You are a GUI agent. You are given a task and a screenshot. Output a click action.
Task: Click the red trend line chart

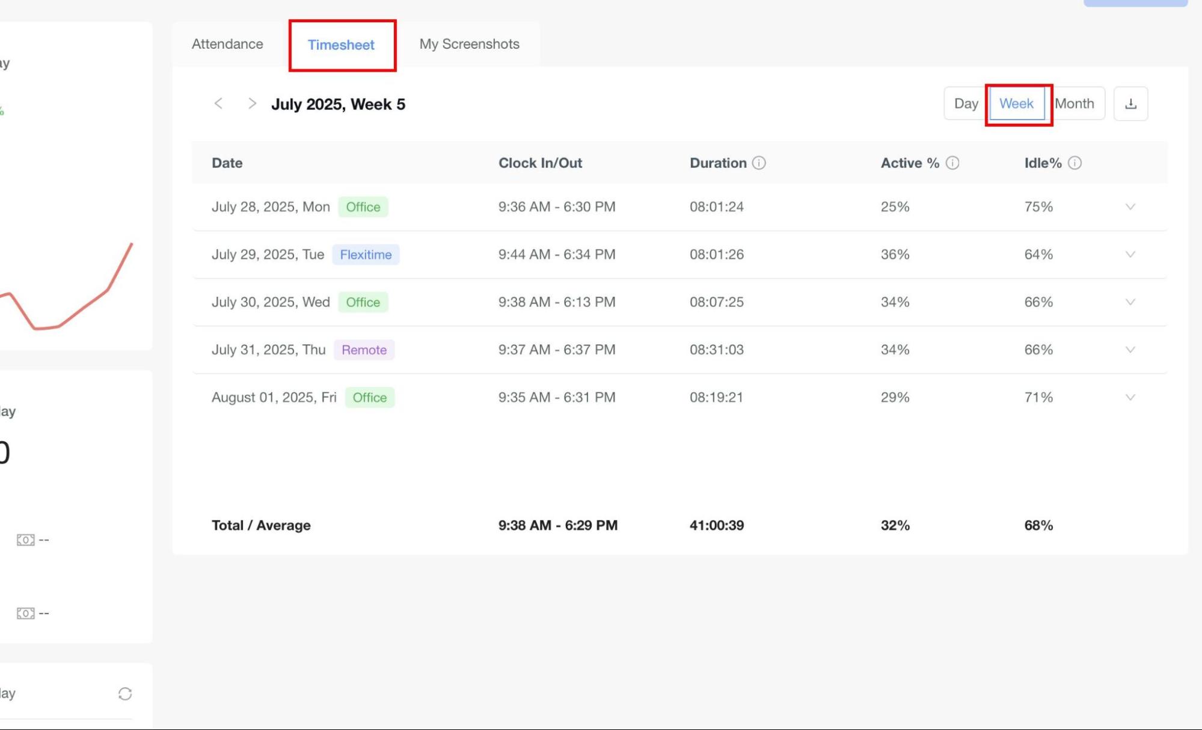(84, 308)
